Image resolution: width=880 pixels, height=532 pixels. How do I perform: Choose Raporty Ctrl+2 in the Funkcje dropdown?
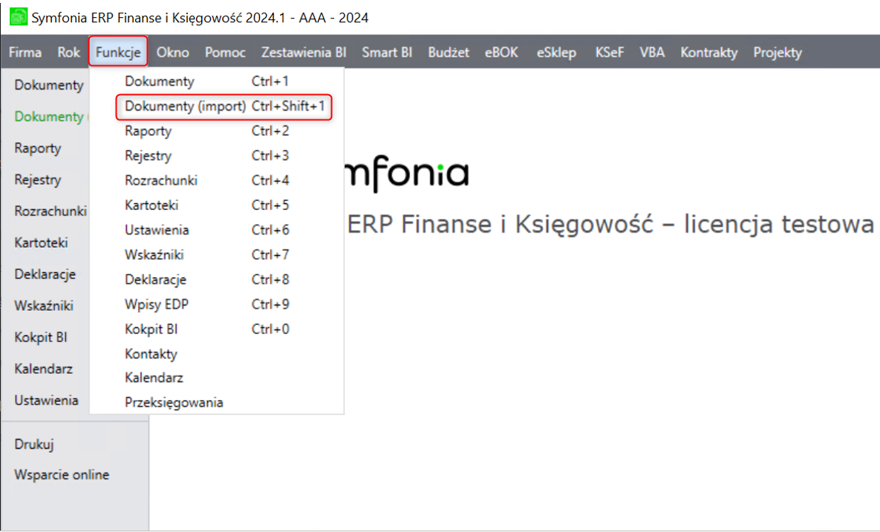pyautogui.click(x=217, y=131)
